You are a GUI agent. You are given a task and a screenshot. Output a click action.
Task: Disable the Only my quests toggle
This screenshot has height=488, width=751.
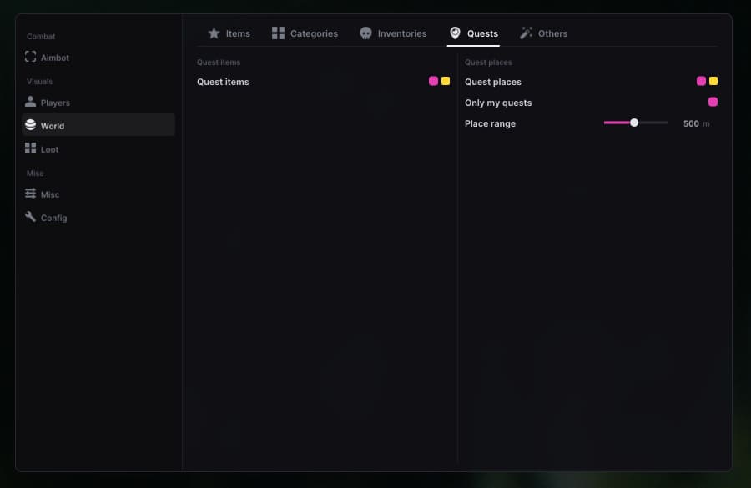pyautogui.click(x=713, y=102)
